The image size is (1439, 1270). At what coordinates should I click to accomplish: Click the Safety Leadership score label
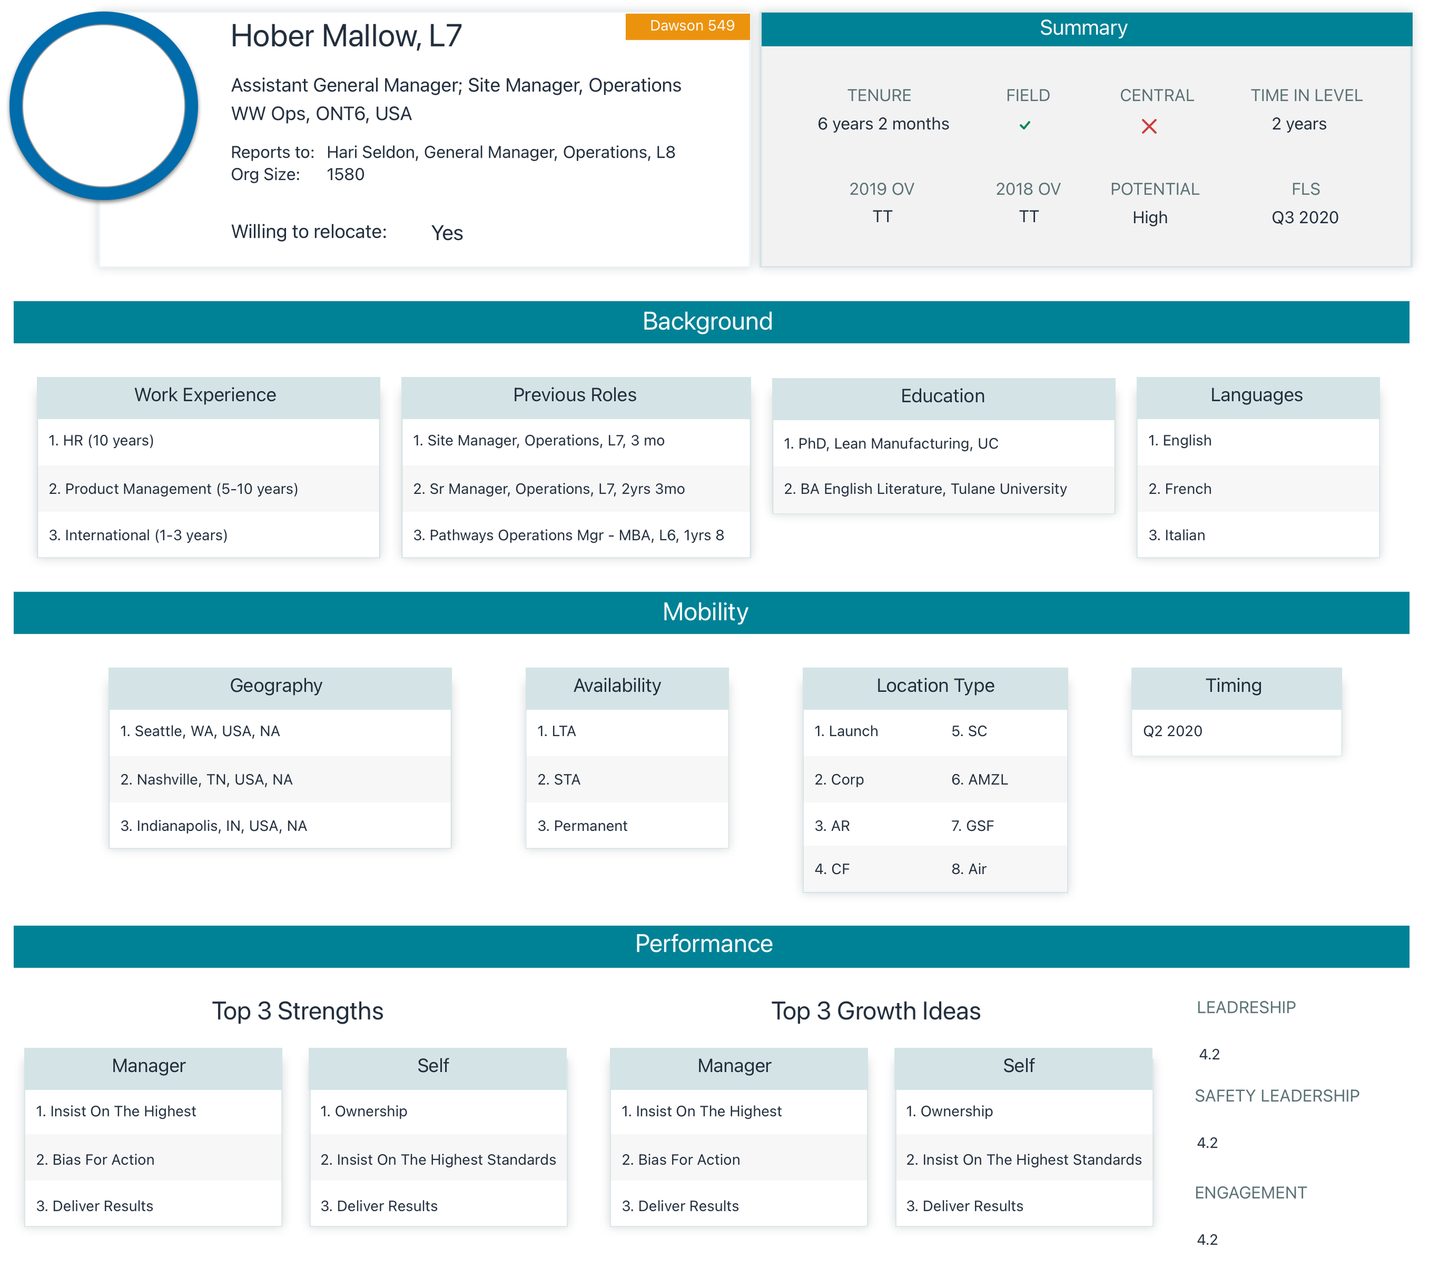click(1277, 1096)
